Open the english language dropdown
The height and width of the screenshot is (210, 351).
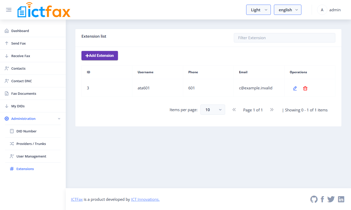tap(288, 10)
